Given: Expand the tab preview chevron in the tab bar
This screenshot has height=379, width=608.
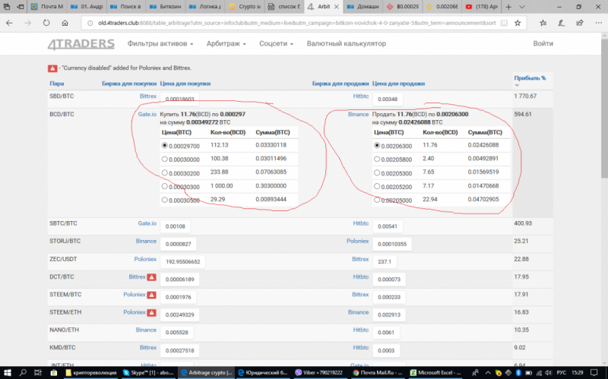Looking at the screenshot, I should (x=521, y=7).
